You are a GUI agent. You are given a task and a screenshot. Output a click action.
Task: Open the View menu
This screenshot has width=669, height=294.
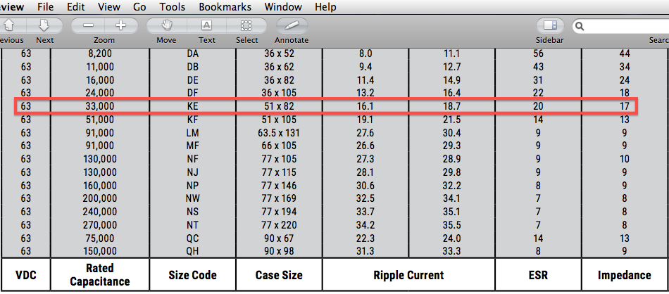click(108, 7)
